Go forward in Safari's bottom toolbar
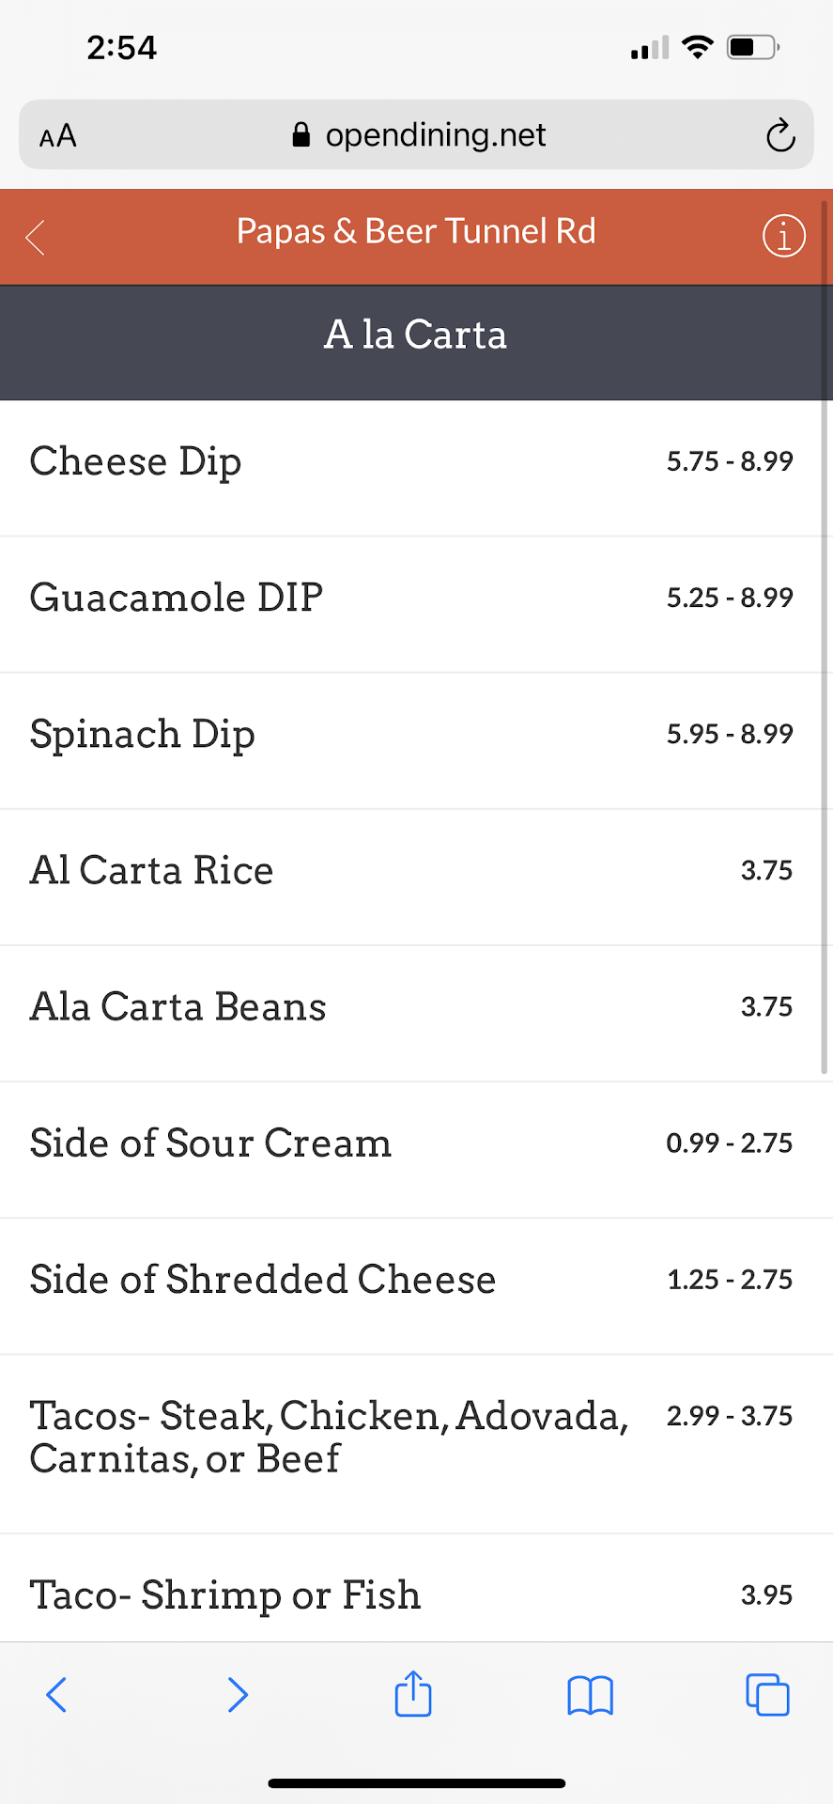This screenshot has width=833, height=1804. tap(238, 1695)
